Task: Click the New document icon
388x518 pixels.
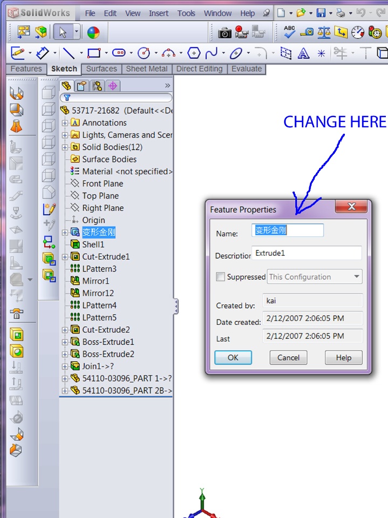Action: point(281,13)
